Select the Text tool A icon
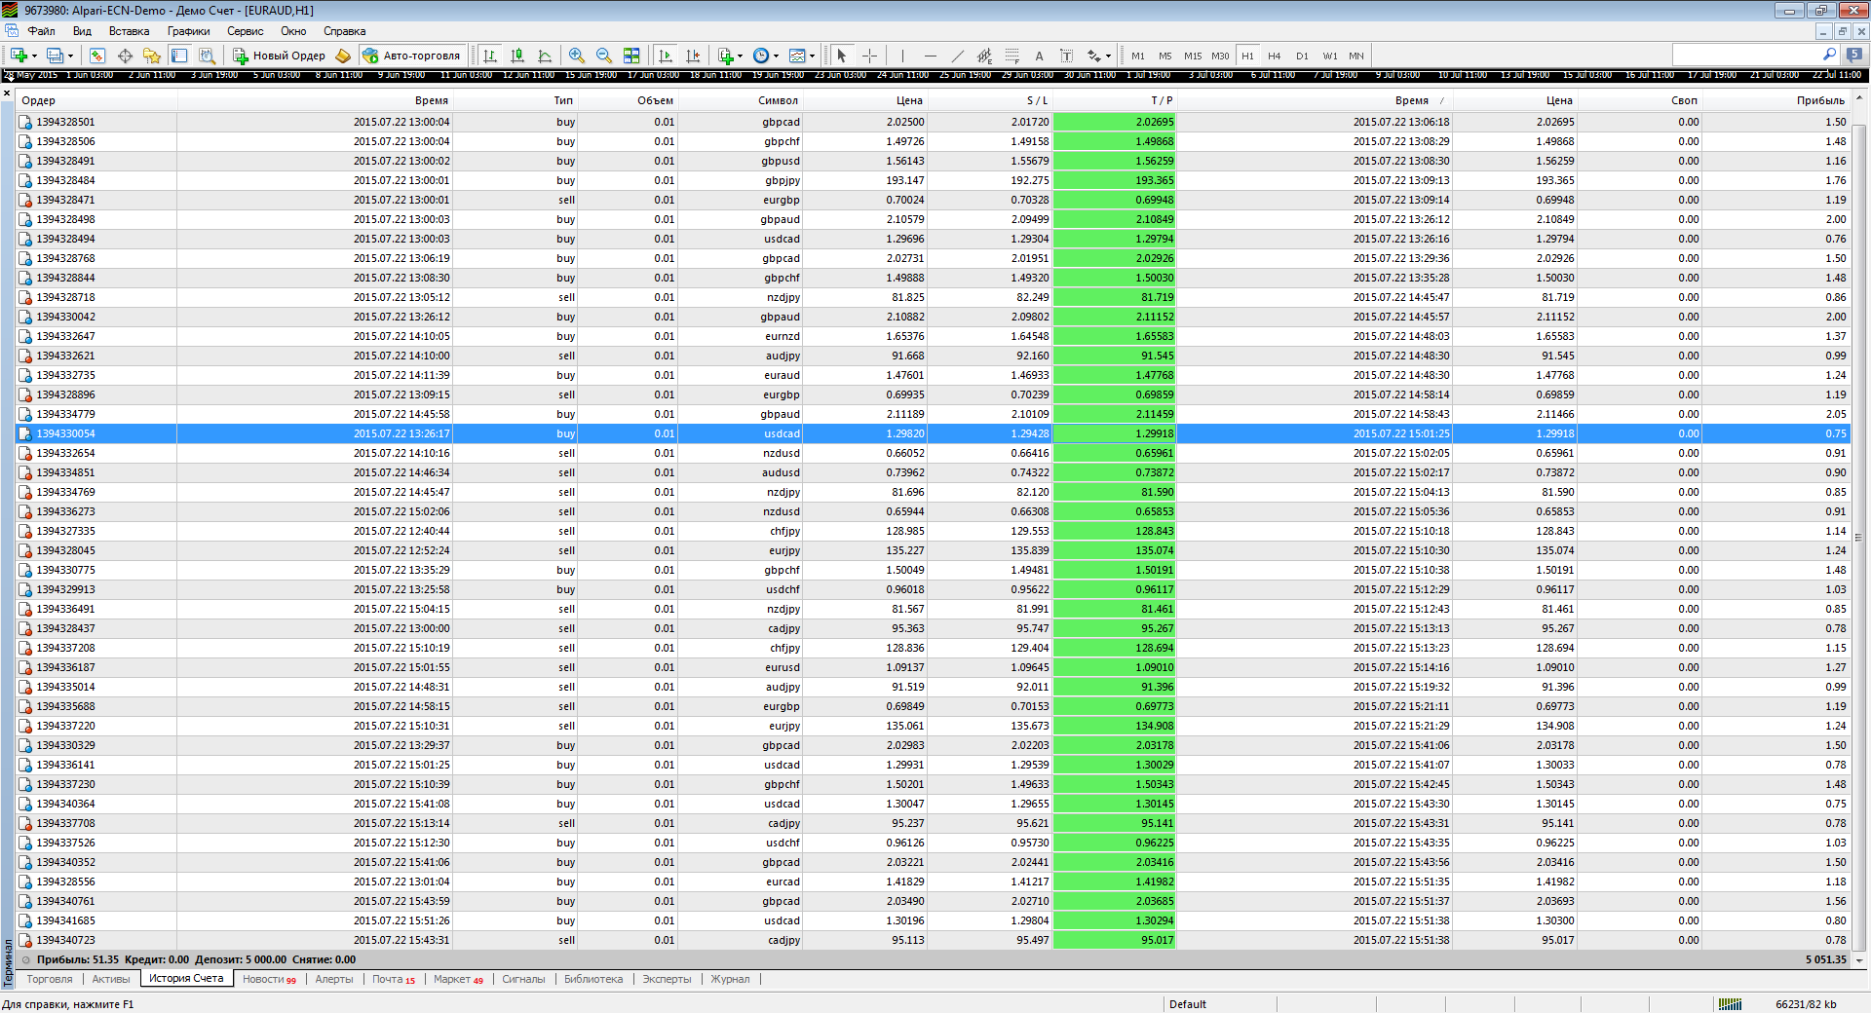This screenshot has height=1013, width=1871. pos(1040,56)
